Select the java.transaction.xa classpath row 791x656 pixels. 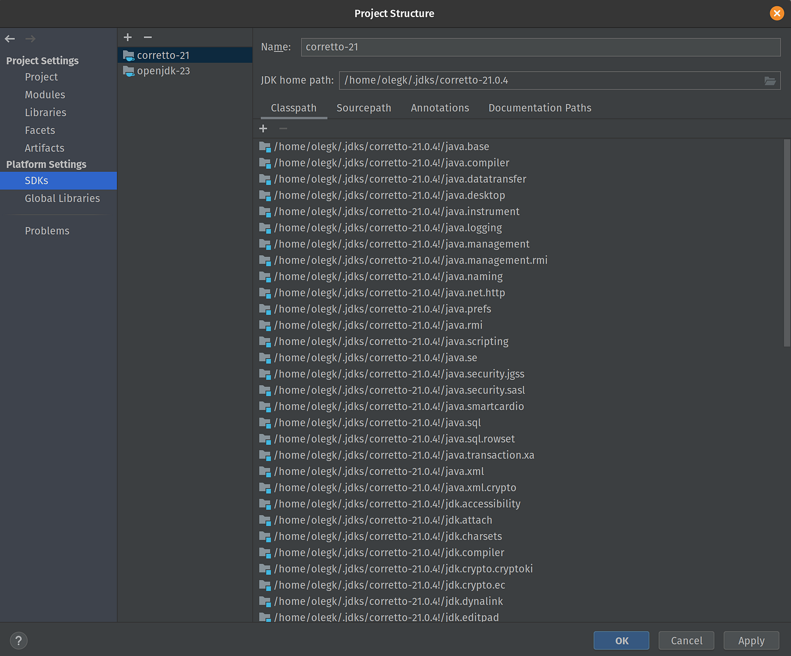tap(519, 456)
